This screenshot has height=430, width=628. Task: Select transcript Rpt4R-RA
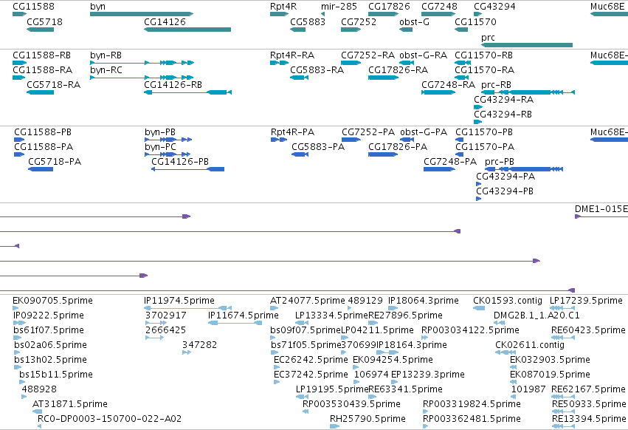279,63
